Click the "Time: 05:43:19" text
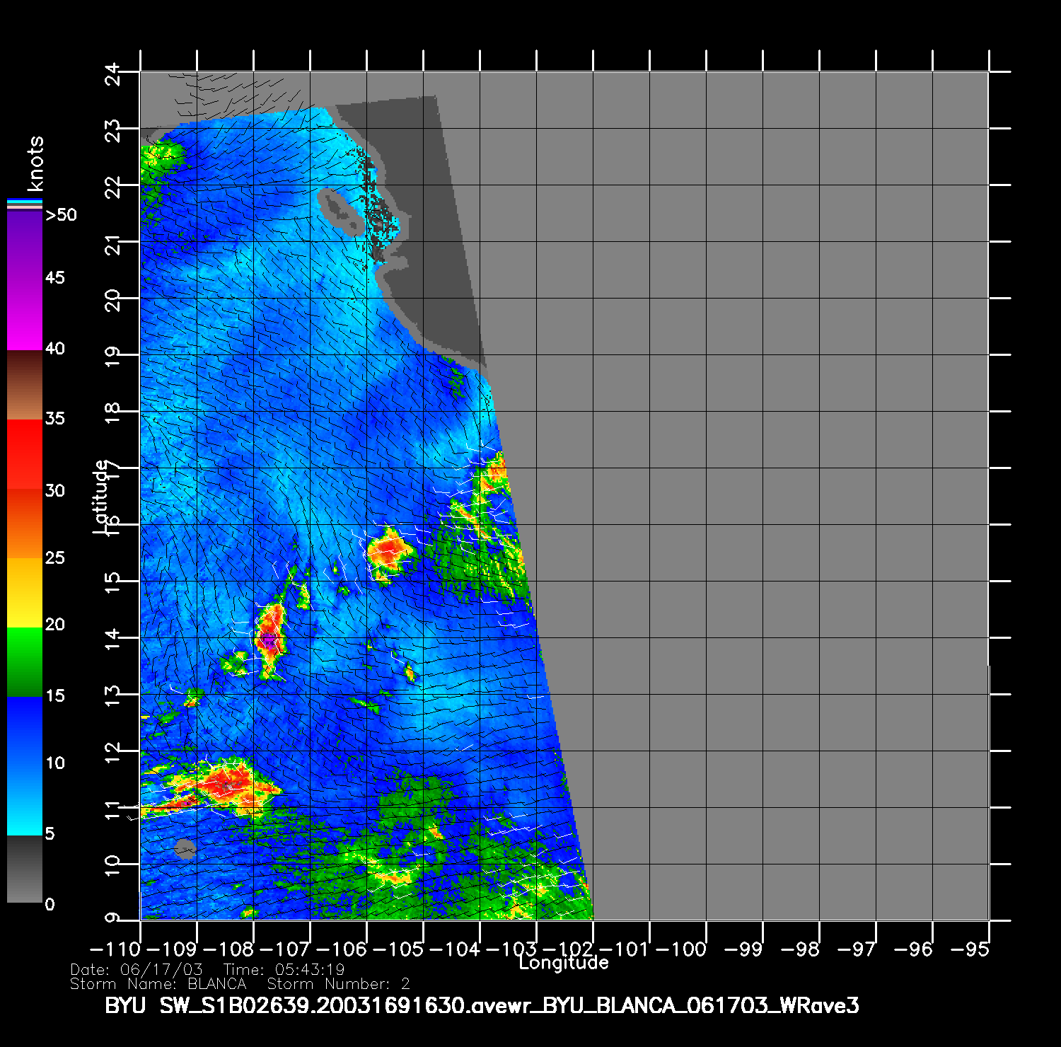1061x1047 pixels. (284, 969)
